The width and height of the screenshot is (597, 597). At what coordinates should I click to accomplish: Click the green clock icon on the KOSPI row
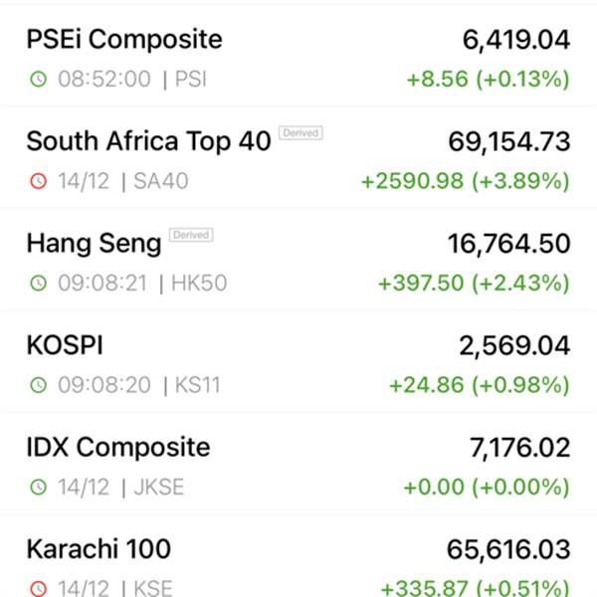pyautogui.click(x=39, y=385)
